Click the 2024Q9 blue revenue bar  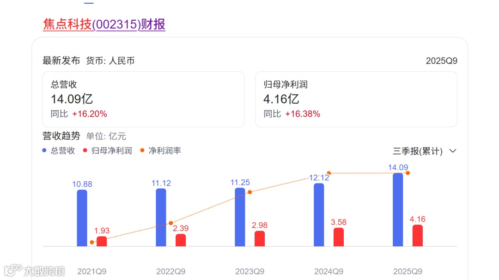click(319, 215)
